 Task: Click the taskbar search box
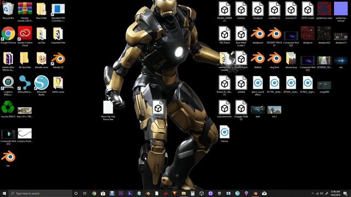[40, 193]
